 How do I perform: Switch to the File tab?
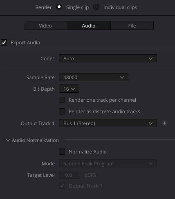[x=132, y=25]
